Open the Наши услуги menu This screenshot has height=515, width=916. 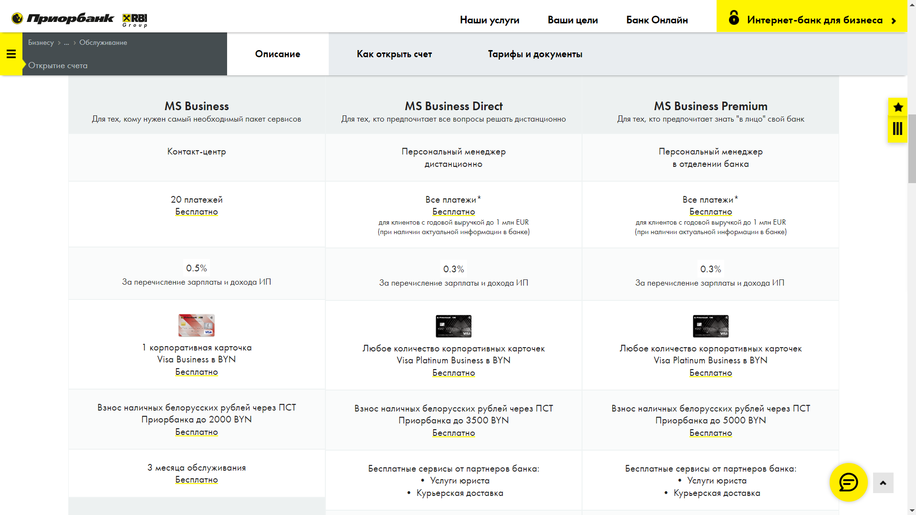pyautogui.click(x=489, y=20)
